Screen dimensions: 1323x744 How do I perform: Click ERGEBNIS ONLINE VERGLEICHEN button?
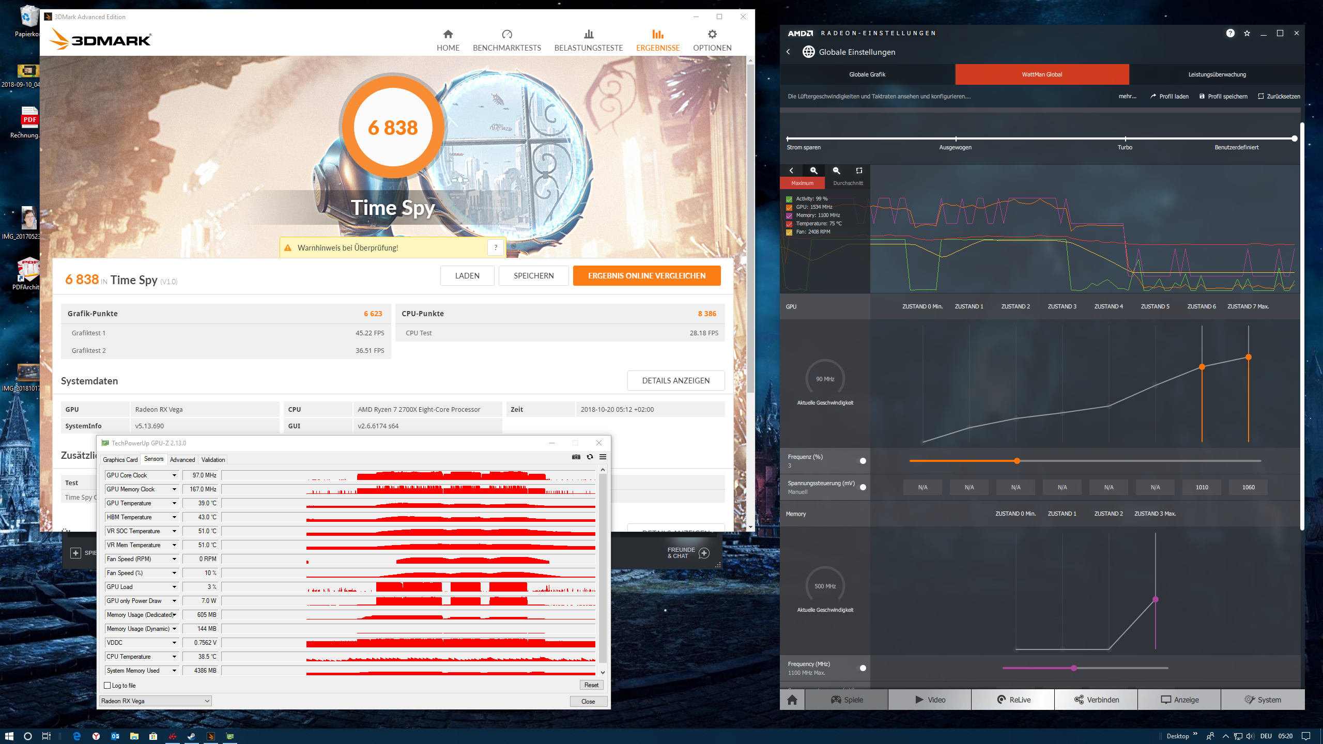647,276
